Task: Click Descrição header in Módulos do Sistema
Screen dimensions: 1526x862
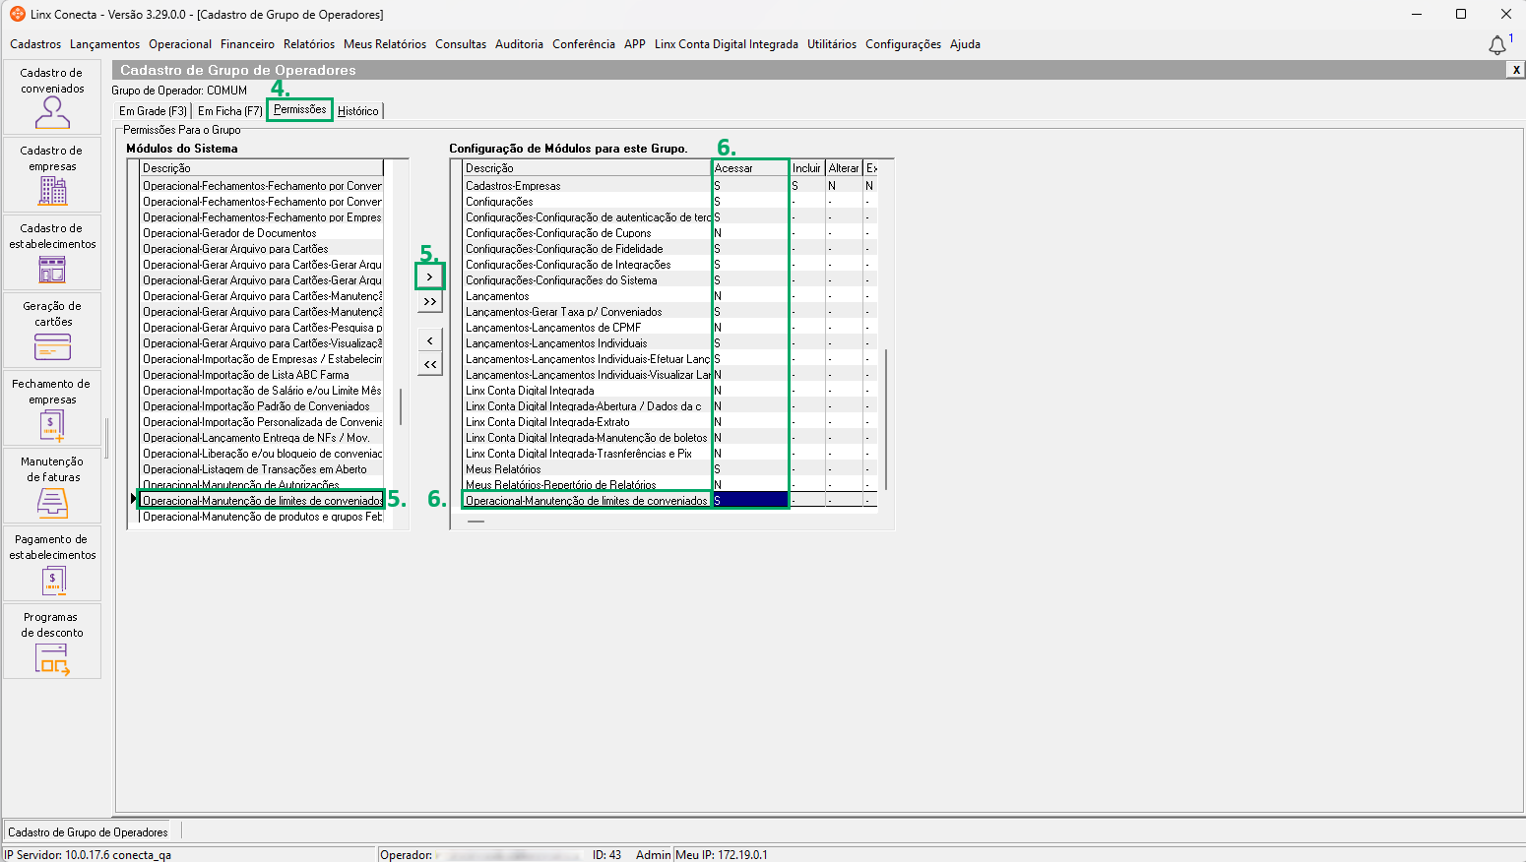Action: 261,168
